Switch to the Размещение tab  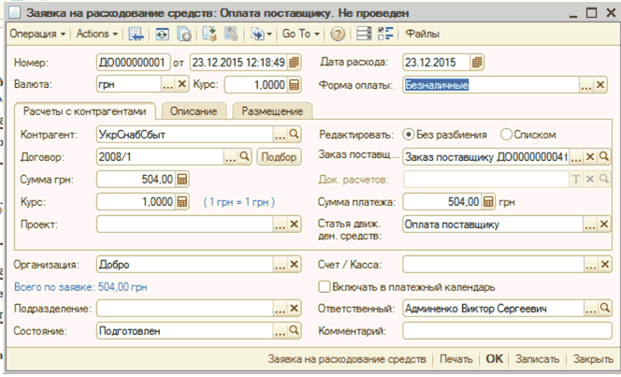point(271,111)
